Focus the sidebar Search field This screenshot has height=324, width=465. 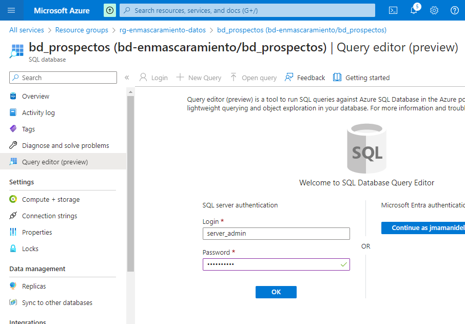pyautogui.click(x=63, y=78)
